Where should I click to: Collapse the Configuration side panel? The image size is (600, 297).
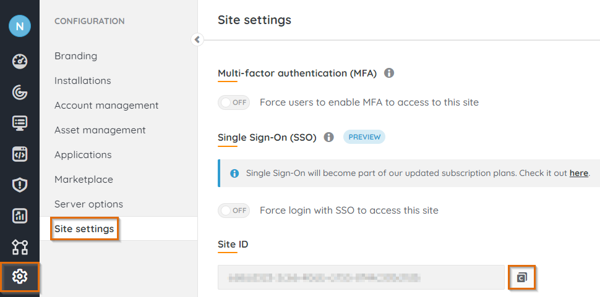[197, 40]
